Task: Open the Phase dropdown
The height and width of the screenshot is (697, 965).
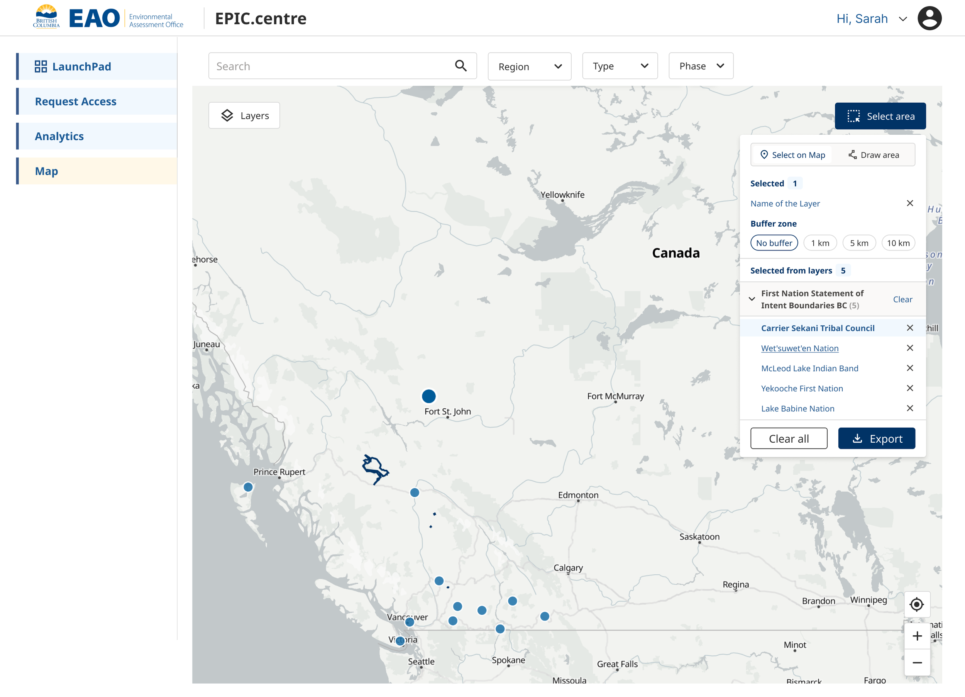Action: click(701, 66)
